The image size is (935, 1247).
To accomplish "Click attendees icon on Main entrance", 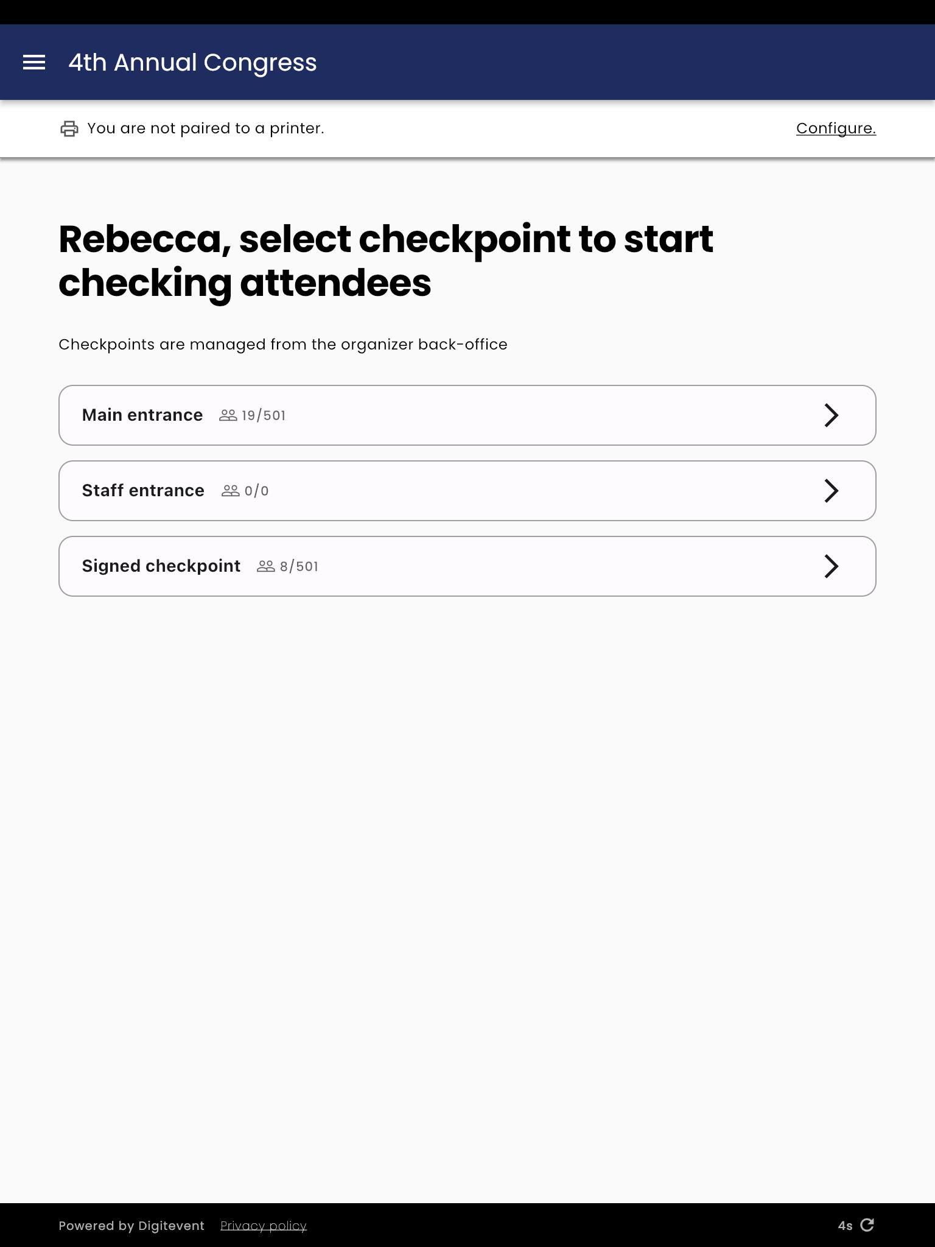I will 228,415.
